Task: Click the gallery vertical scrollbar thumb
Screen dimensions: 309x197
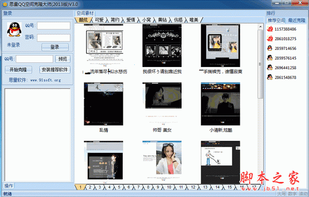Action: (x=261, y=64)
